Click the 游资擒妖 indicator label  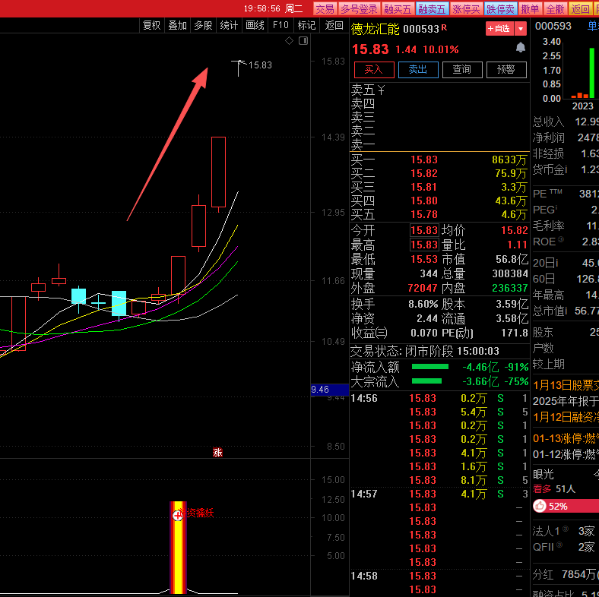point(196,513)
